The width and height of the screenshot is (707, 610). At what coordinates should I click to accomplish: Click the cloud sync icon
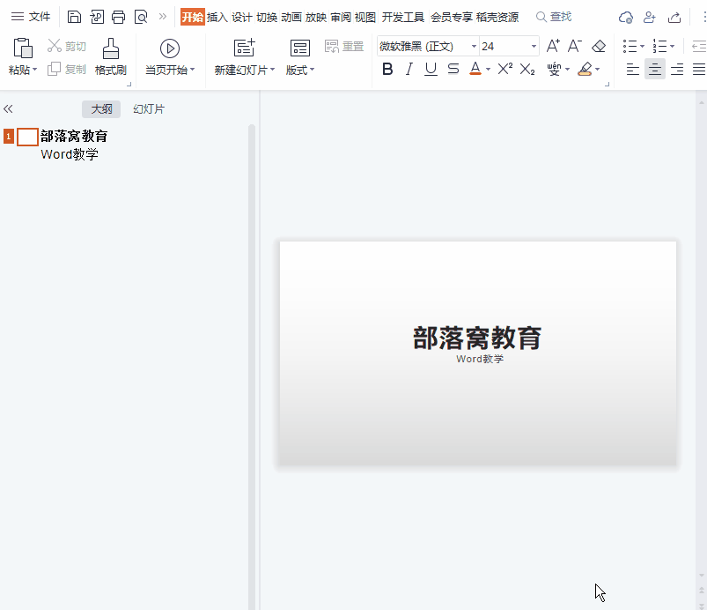625,16
